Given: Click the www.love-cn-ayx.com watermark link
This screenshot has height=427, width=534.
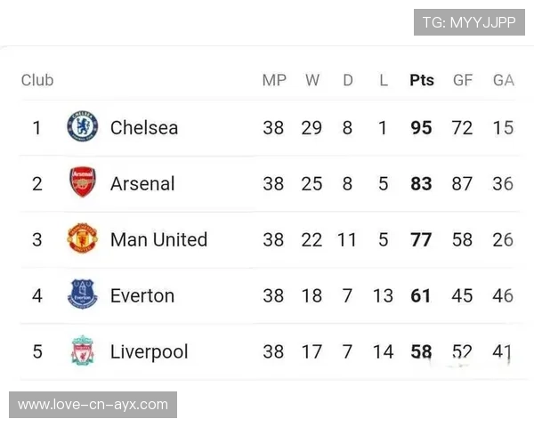Looking at the screenshot, I should coord(93,405).
